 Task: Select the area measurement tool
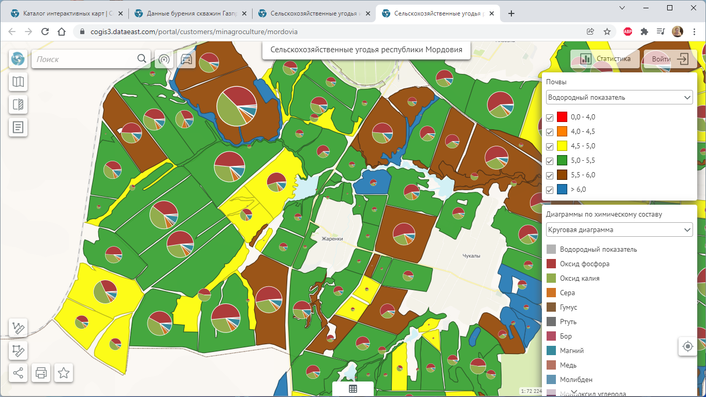click(18, 350)
